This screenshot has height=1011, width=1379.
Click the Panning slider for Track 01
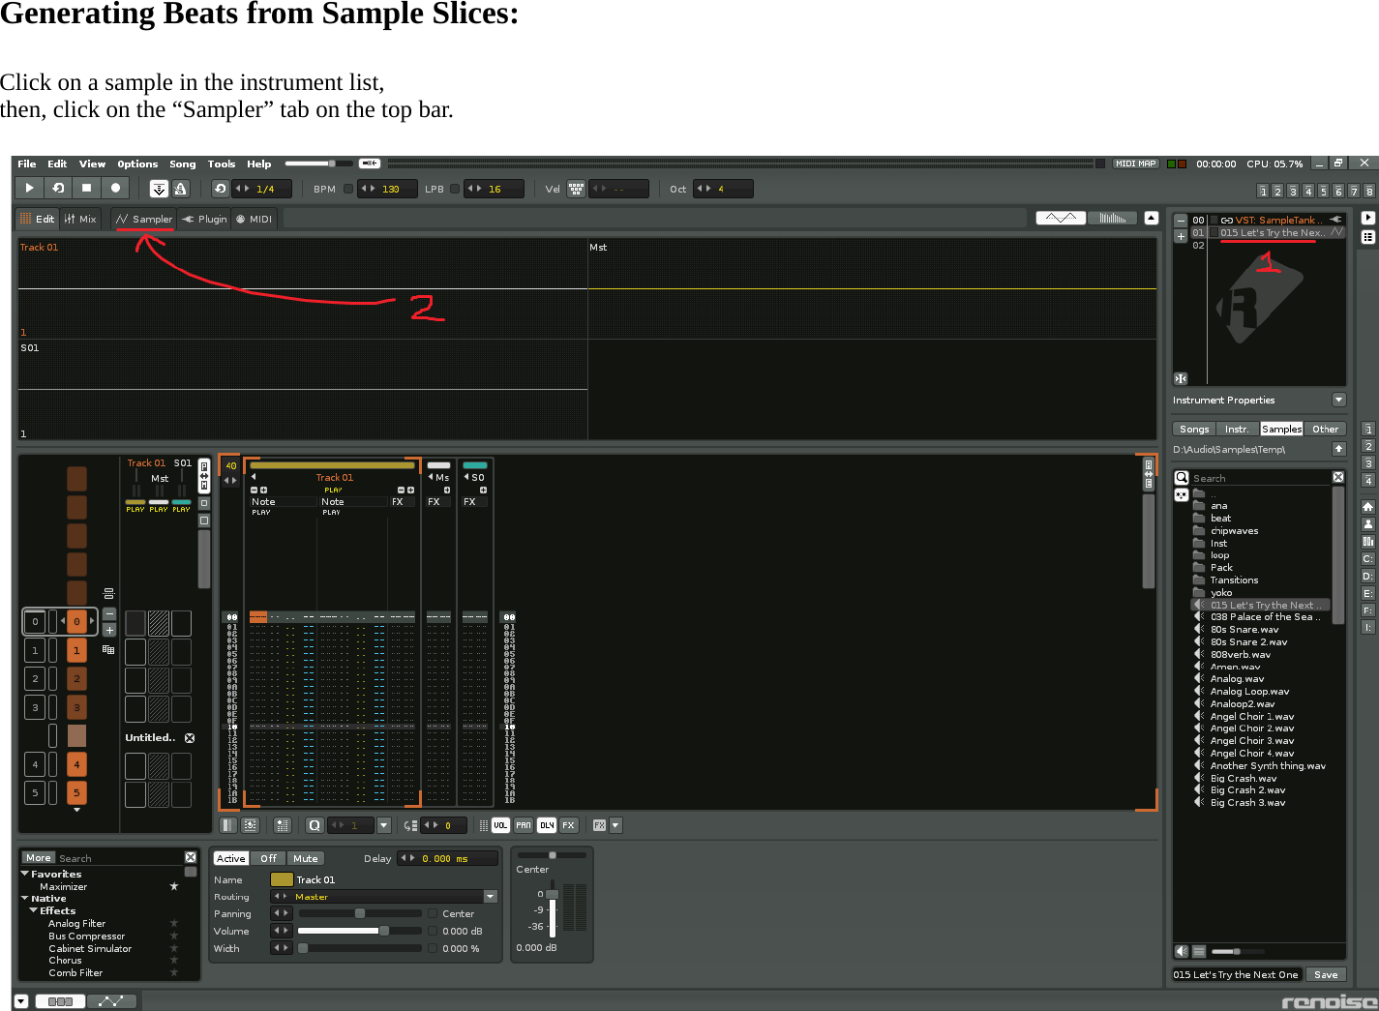[361, 913]
